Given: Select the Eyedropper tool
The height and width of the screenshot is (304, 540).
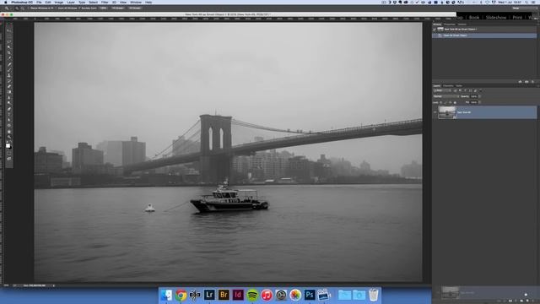Looking at the screenshot, I should (9, 58).
